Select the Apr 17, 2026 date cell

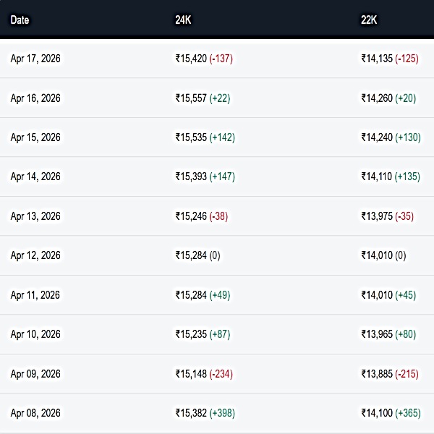pyautogui.click(x=35, y=59)
